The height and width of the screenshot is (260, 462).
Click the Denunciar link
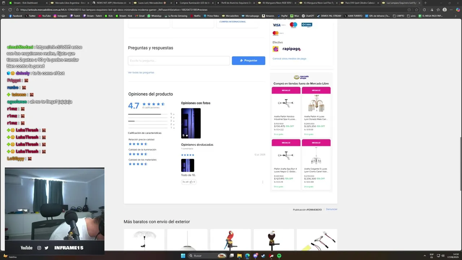331,209
